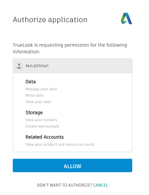Viewport: 149px width, 195px height.
Task: Click the Create new buckets permission
Action: [42, 126]
